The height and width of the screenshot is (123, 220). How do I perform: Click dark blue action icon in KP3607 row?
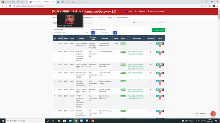point(163,96)
